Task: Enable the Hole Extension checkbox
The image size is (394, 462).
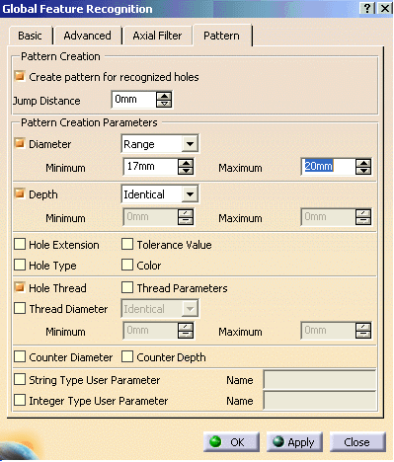Action: click(x=20, y=245)
